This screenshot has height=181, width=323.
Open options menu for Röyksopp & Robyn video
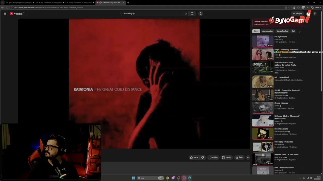(x=302, y=116)
